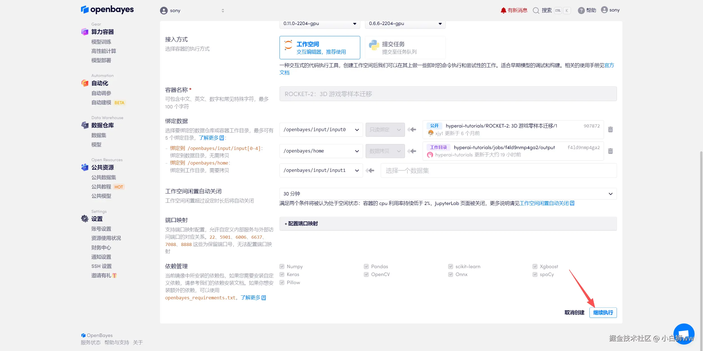Open search via magnifier icon
The height and width of the screenshot is (351, 703).
coord(536,10)
